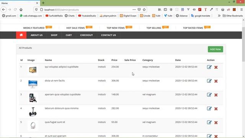Viewport: 245px width, 138px height.
Task: Open Digital Ocean bookmark
Action: [x=128, y=16]
